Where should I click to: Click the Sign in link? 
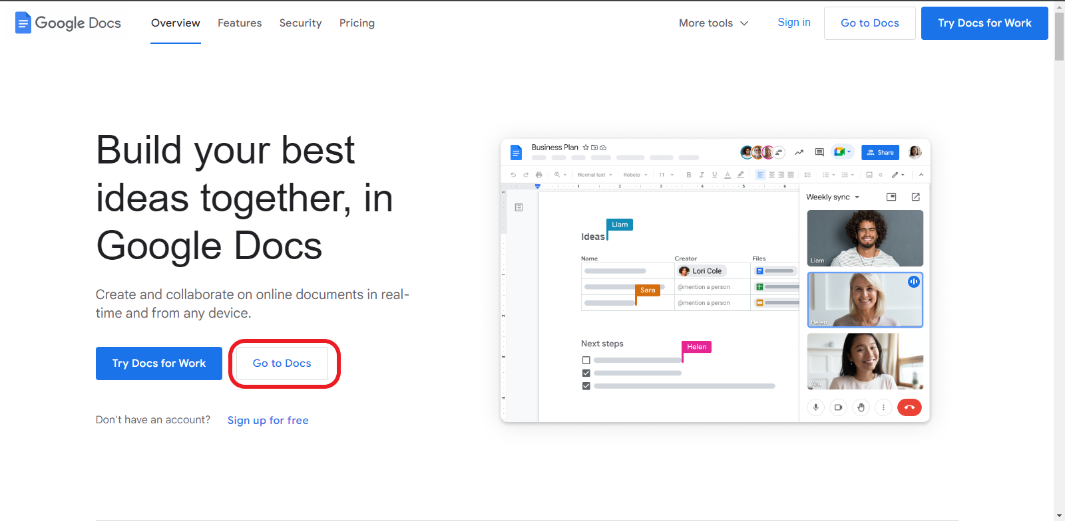794,22
